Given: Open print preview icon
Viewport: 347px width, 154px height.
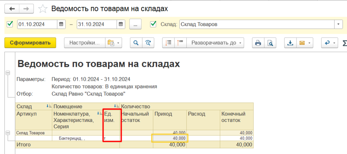Looking at the screenshot, I should click(x=270, y=43).
